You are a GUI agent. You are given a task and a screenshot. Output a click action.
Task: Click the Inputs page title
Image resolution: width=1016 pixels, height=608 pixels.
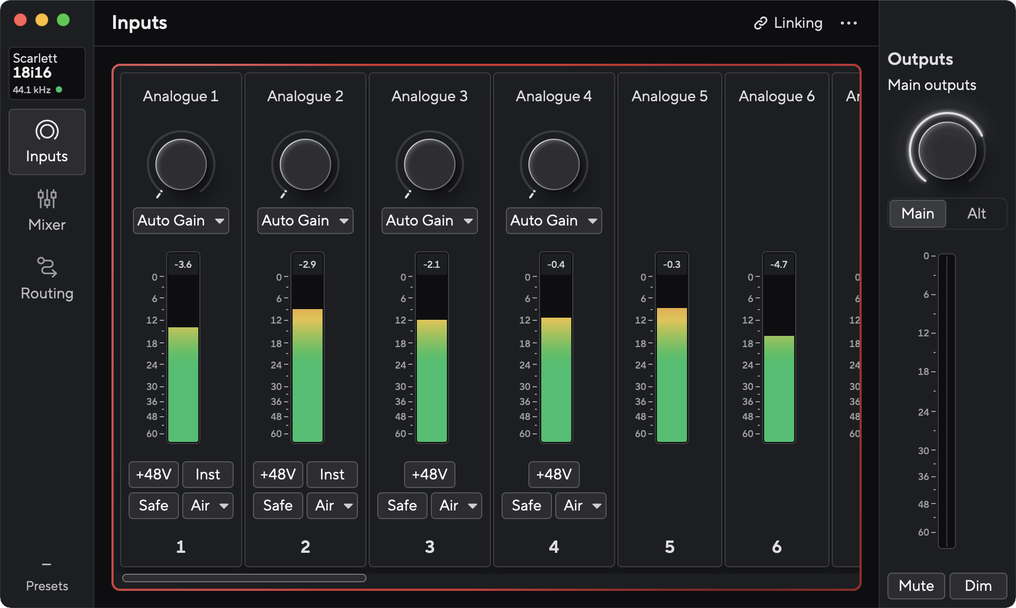pos(139,22)
